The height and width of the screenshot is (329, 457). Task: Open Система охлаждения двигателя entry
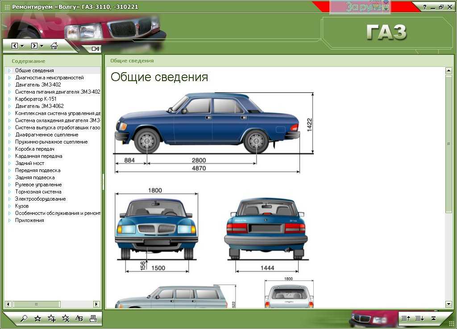pyautogui.click(x=58, y=120)
